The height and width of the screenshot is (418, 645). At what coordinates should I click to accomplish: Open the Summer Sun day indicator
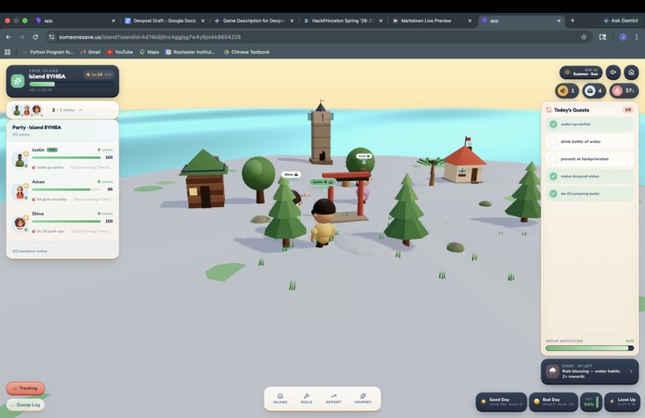point(580,72)
